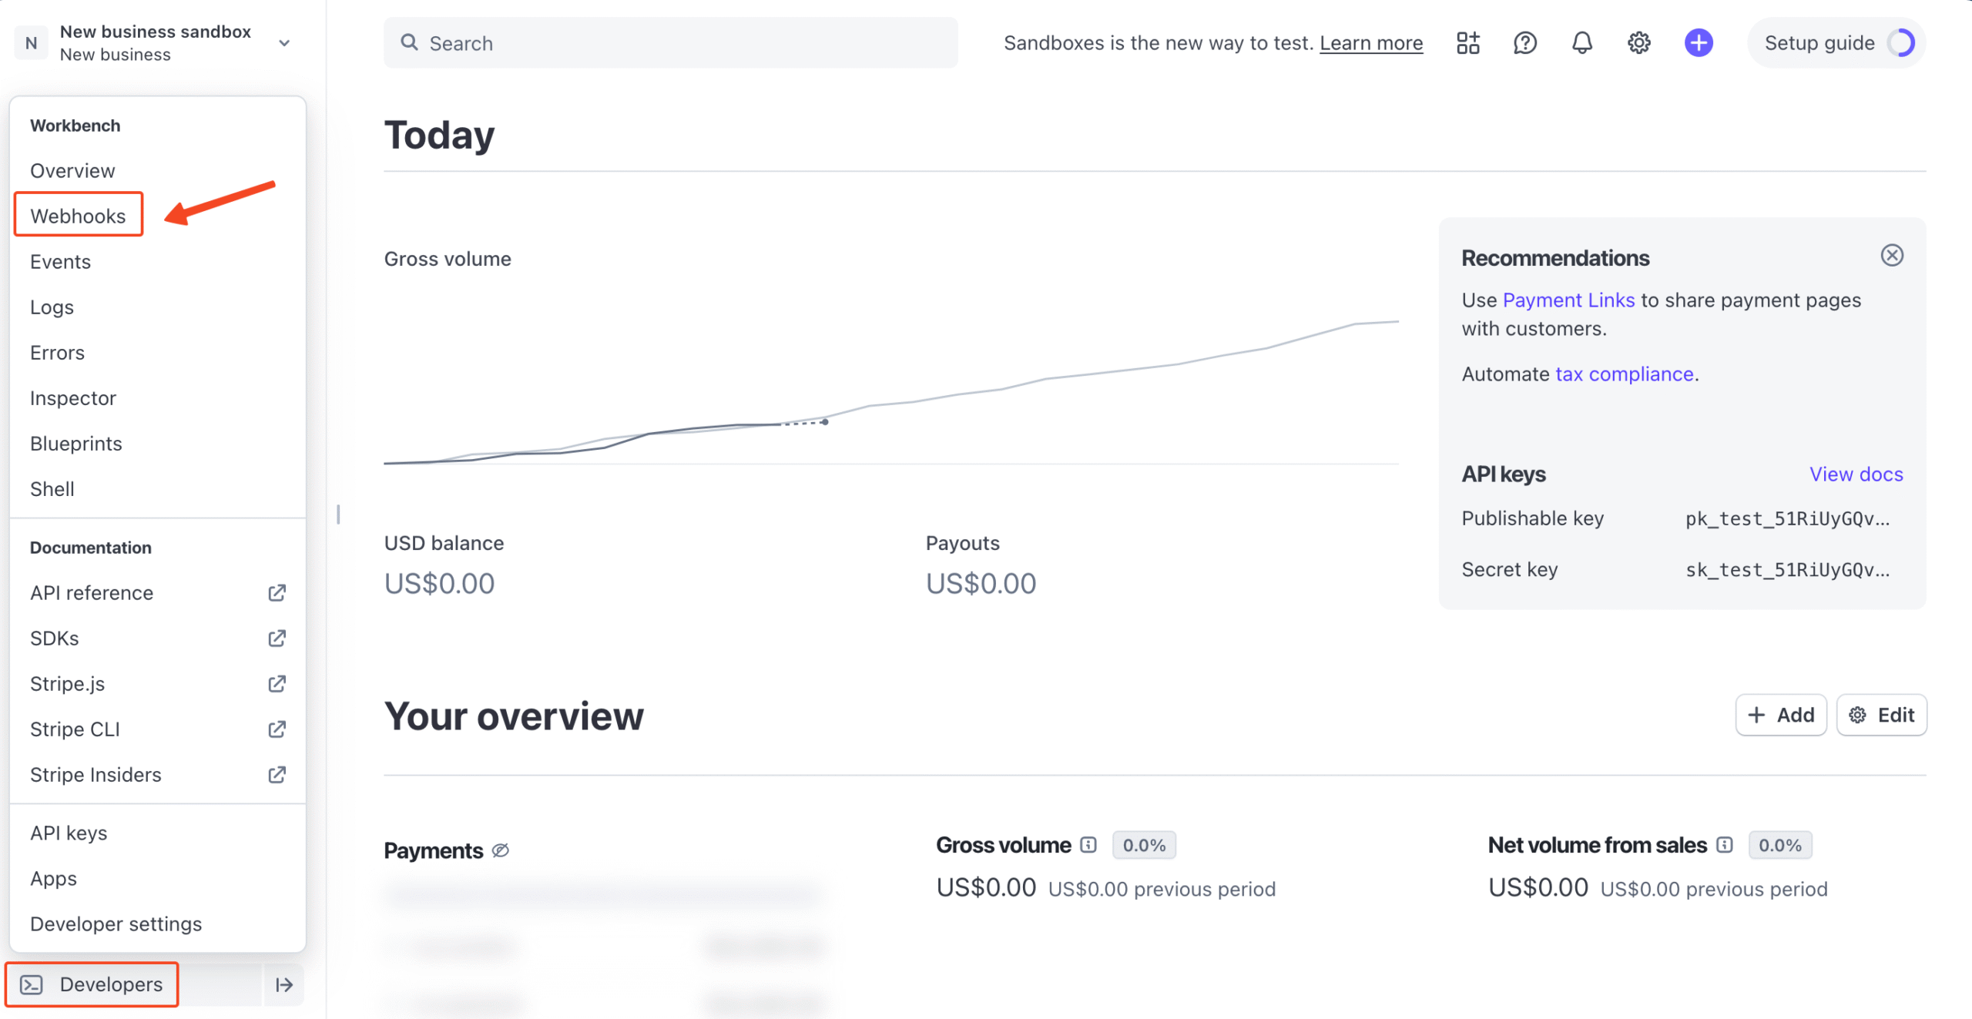
Task: Collapse the Developers sidebar using the arrow icon
Action: click(283, 984)
